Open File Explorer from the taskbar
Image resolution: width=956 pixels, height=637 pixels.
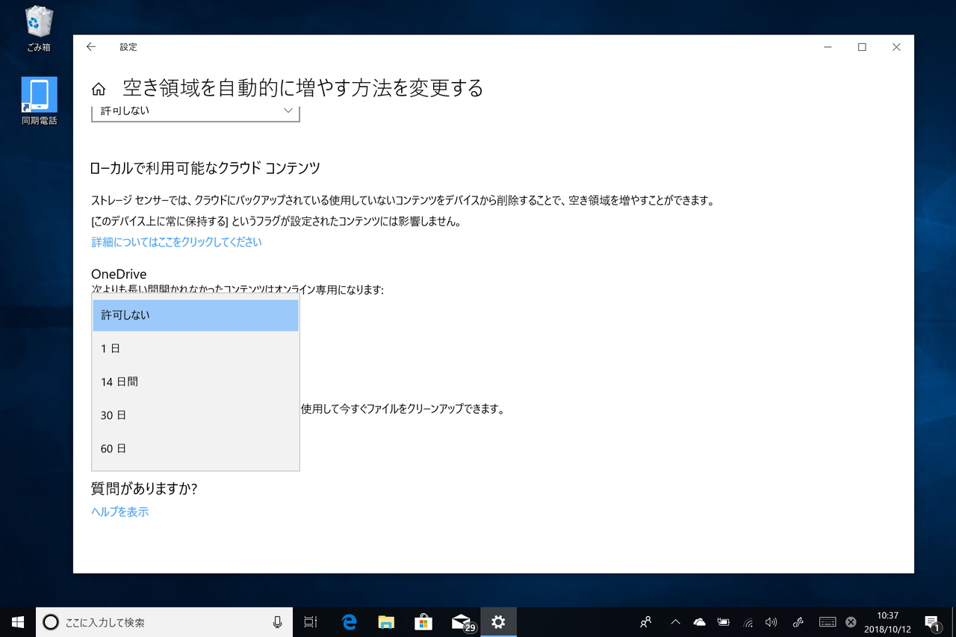(386, 622)
